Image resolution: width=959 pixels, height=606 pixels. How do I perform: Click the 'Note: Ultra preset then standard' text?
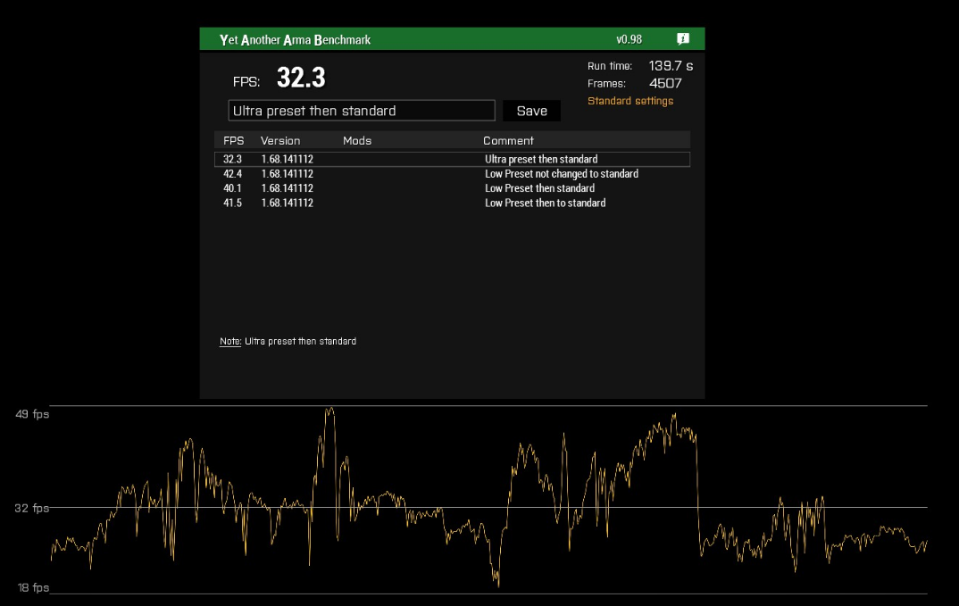[x=288, y=341]
